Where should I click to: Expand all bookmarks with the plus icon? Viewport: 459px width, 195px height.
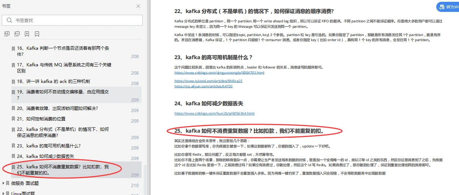pyautogui.click(x=7, y=34)
